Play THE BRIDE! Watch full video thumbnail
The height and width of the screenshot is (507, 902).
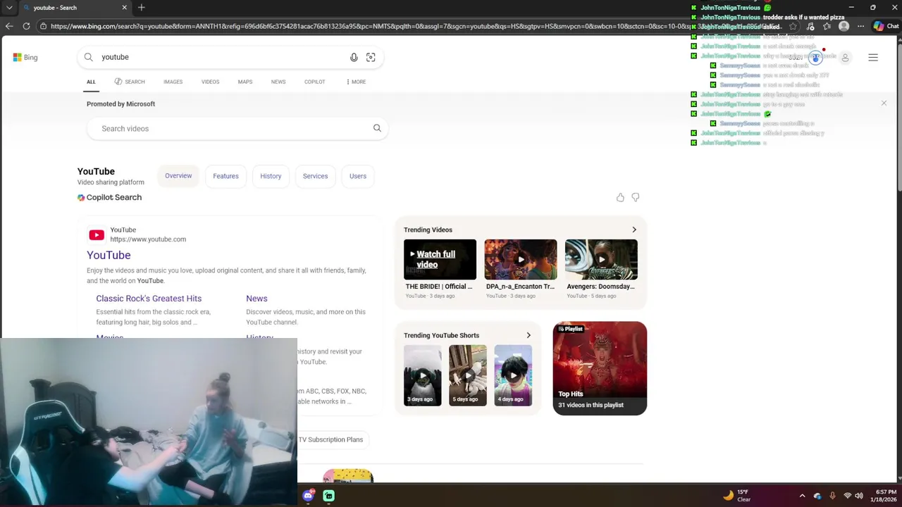(x=440, y=259)
